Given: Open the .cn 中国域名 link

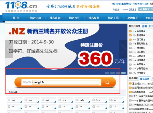Looking at the screenshot, I should 139,31.
